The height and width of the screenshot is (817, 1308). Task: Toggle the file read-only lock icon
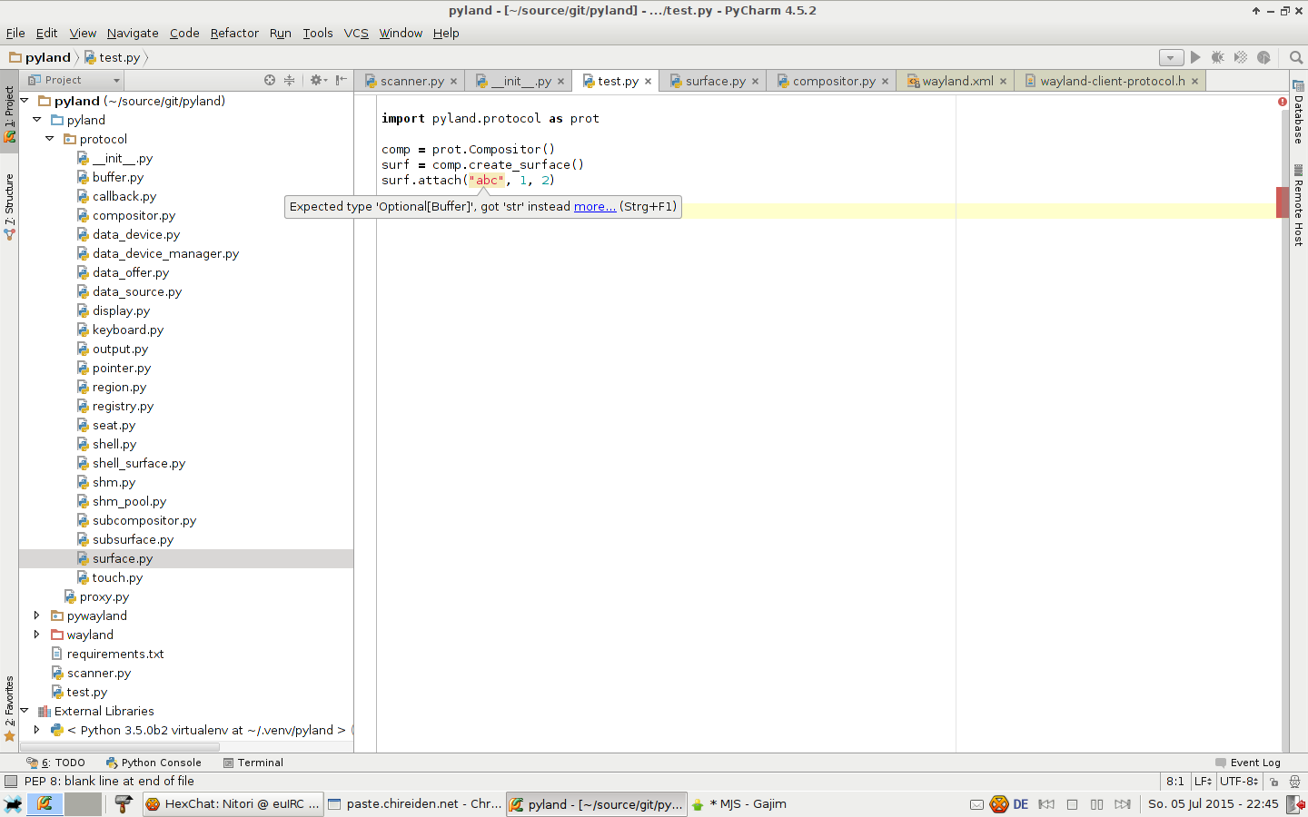[1274, 782]
